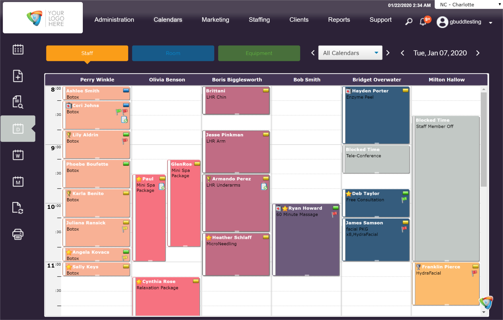
Task: Click trophy icon beside Karla Benito name
Action: tap(69, 194)
